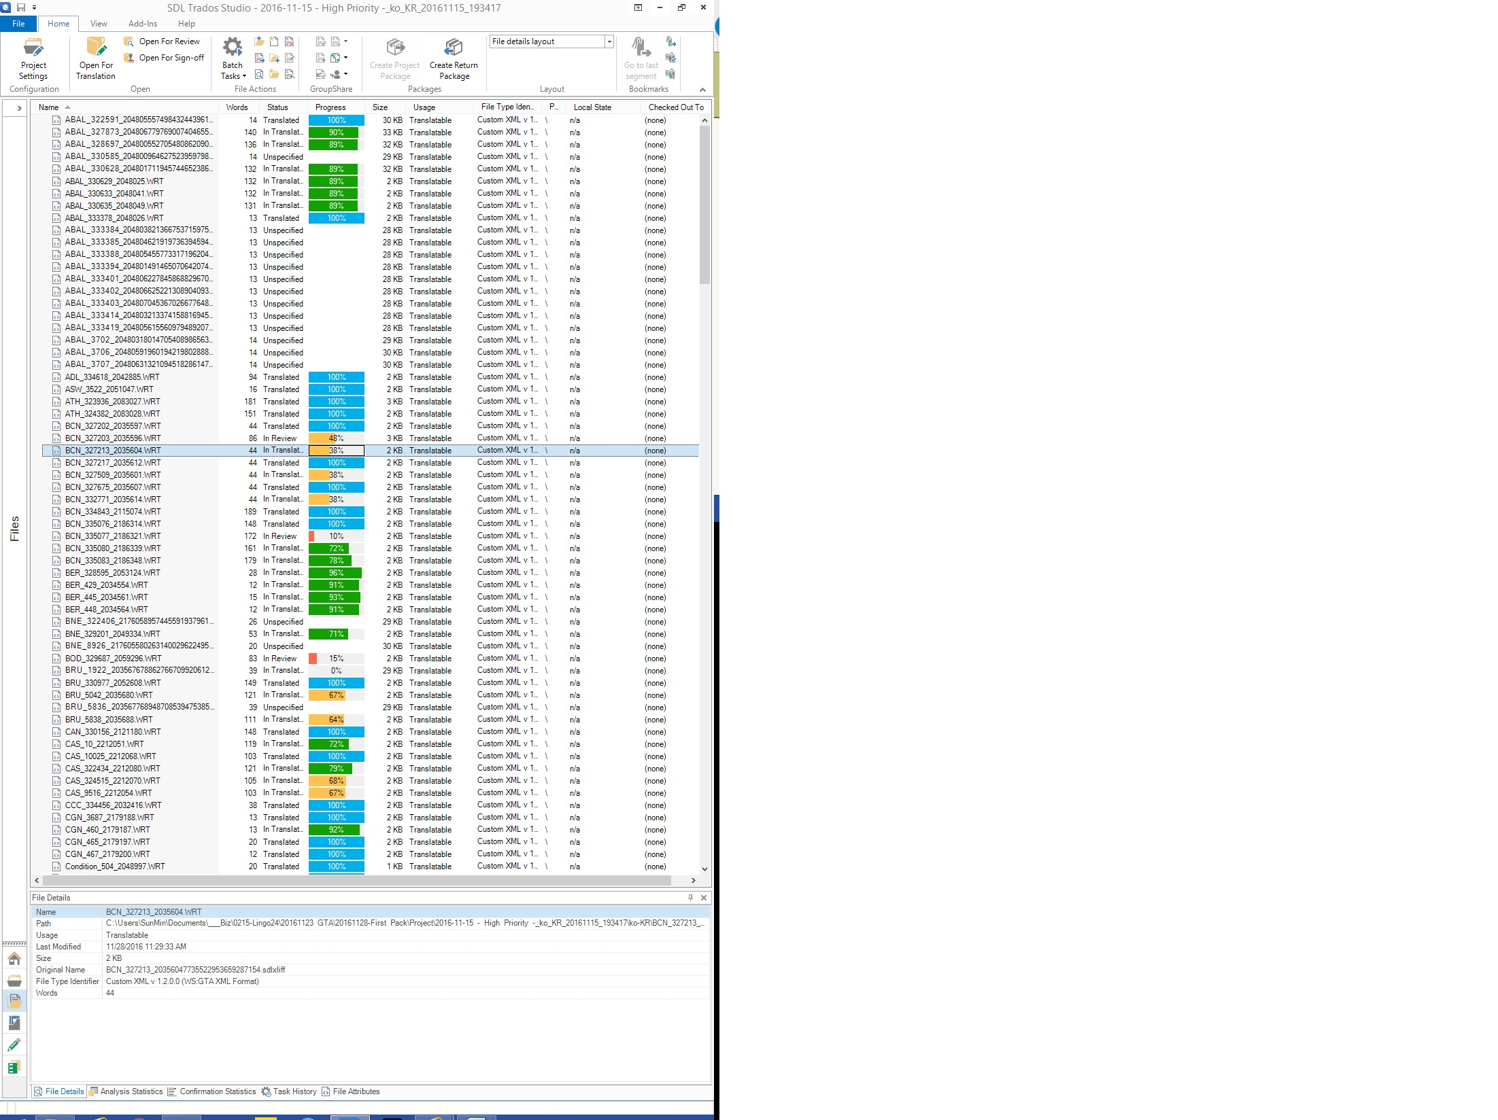Screen dimensions: 1498x1120
Task: Click the Progress column header
Action: [330, 107]
